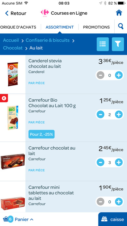This screenshot has height=226, width=127.
Task: Tap the Carrefour drive logo
Action: tap(45, 13)
